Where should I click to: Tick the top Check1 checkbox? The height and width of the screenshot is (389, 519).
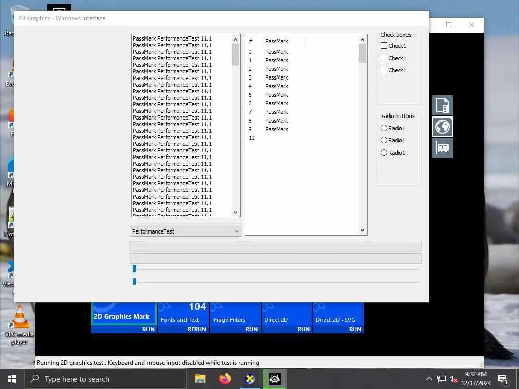(384, 45)
